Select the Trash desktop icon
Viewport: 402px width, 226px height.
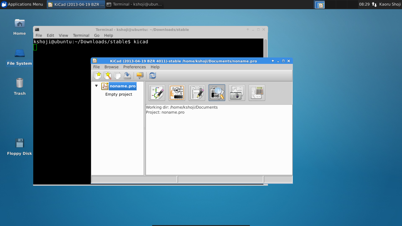click(x=19, y=87)
